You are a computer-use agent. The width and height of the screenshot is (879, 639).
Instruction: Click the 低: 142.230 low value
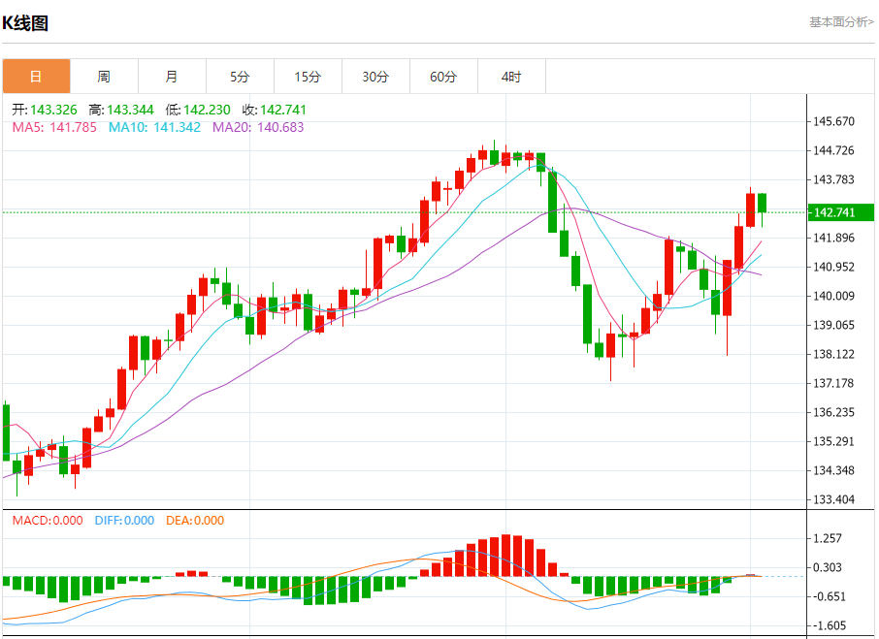(198, 110)
